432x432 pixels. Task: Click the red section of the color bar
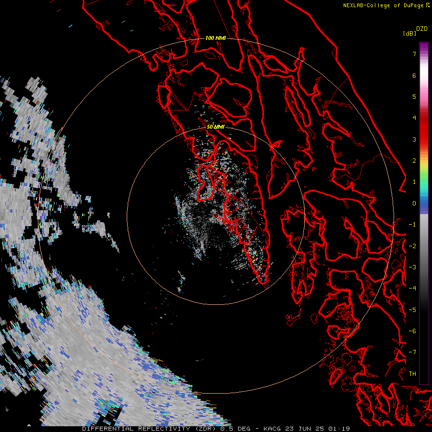point(424,131)
